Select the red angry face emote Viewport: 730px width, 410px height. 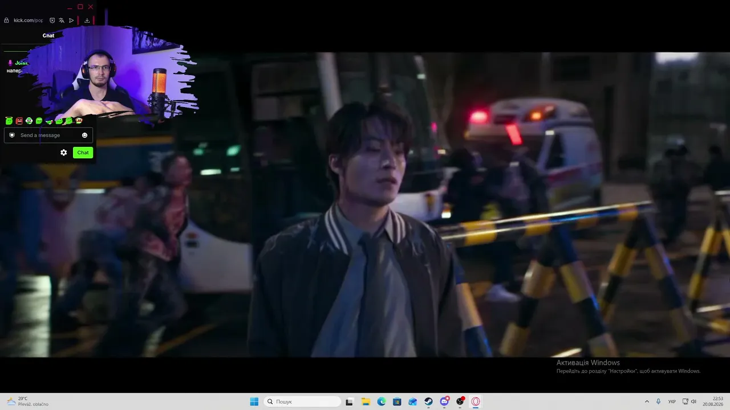pos(19,121)
